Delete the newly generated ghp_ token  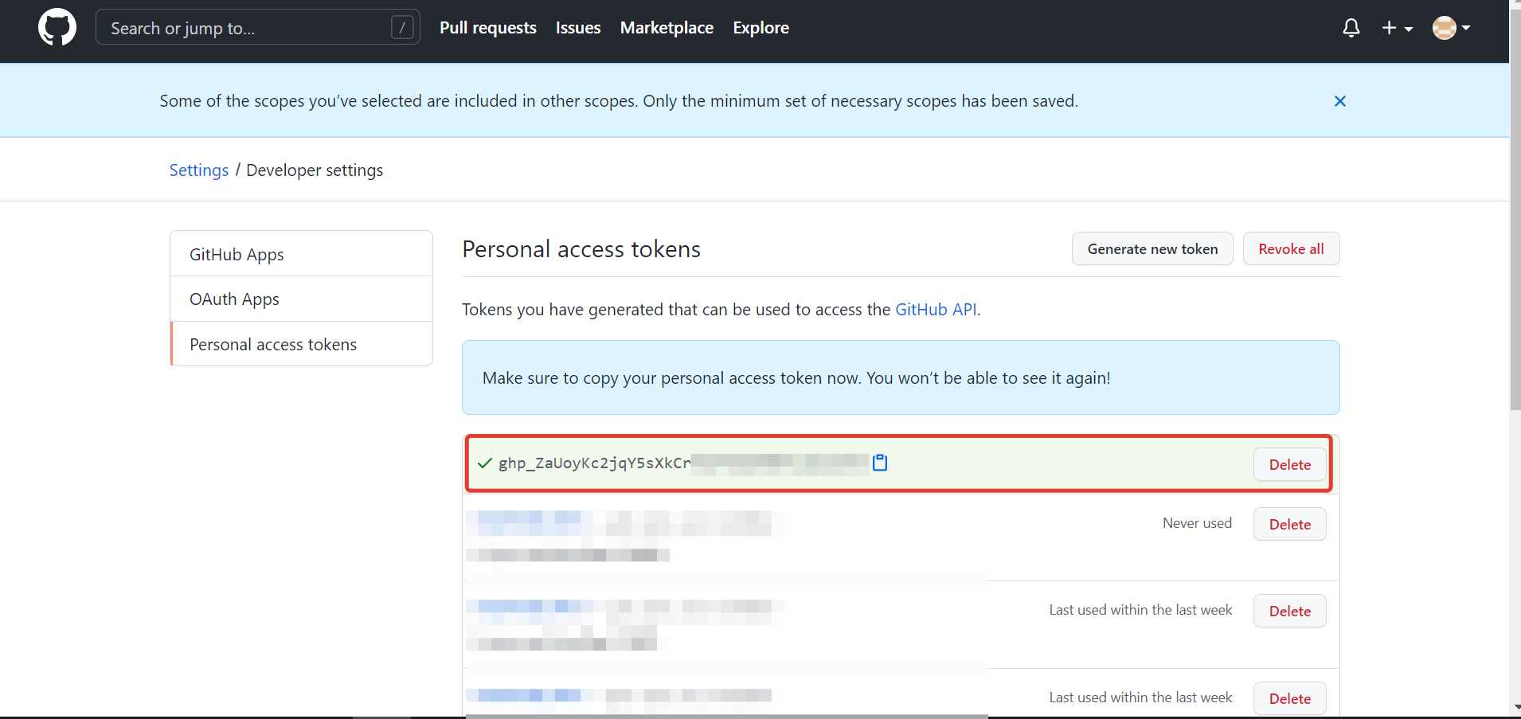[1289, 465]
